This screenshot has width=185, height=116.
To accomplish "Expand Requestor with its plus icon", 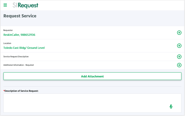I will (x=179, y=33).
